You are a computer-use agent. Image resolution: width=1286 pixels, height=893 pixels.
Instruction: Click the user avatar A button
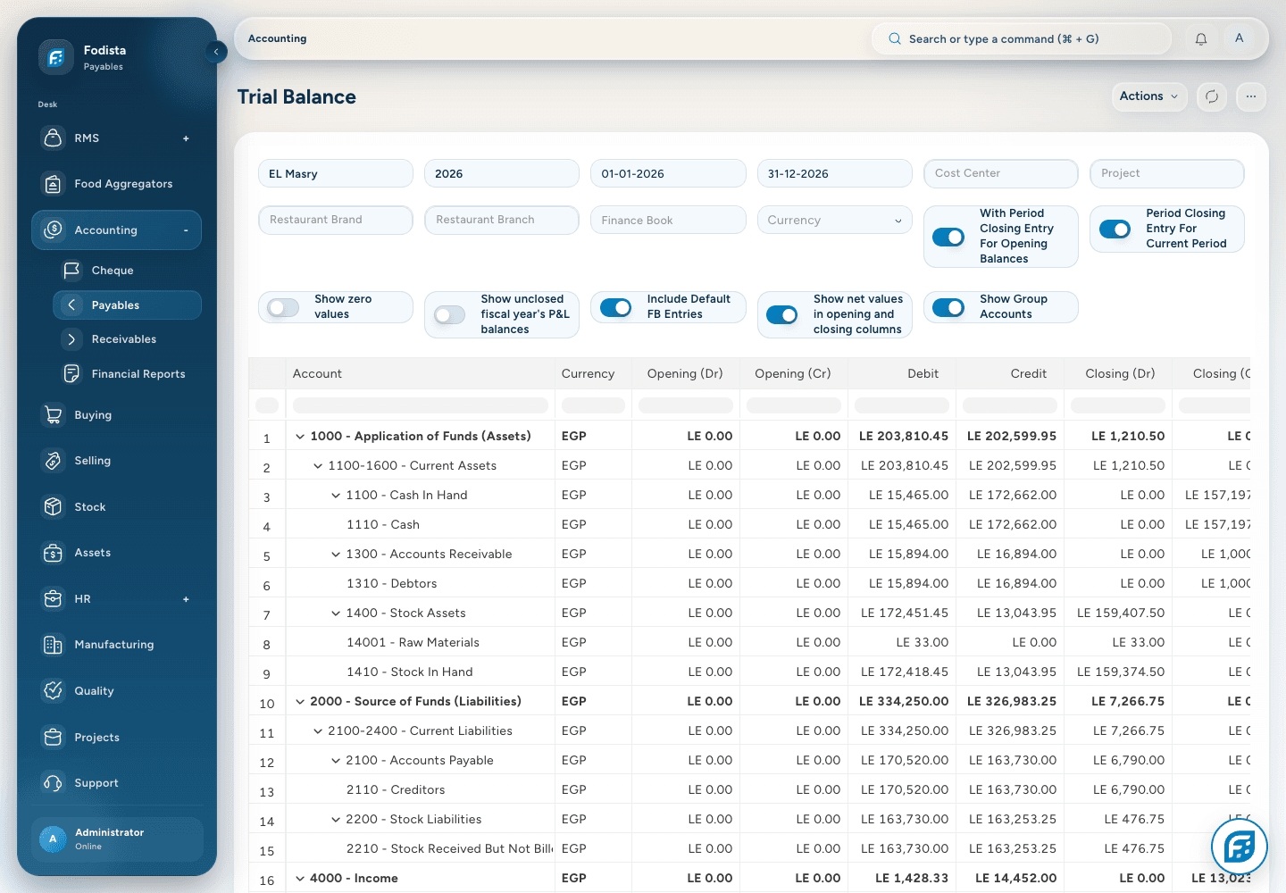(1239, 38)
